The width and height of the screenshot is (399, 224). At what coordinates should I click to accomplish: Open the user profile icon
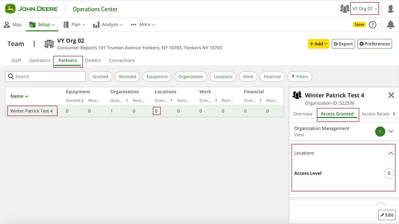[390, 9]
